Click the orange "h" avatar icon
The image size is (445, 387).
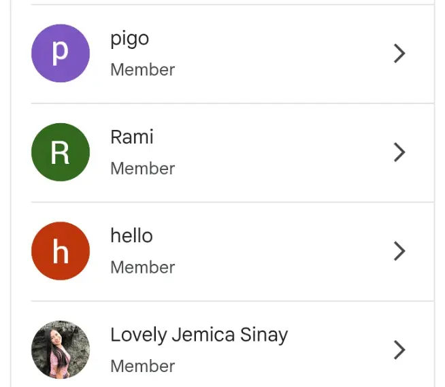(x=61, y=251)
